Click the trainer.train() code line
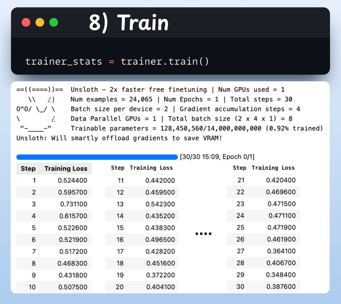This screenshot has width=341, height=304. [117, 62]
